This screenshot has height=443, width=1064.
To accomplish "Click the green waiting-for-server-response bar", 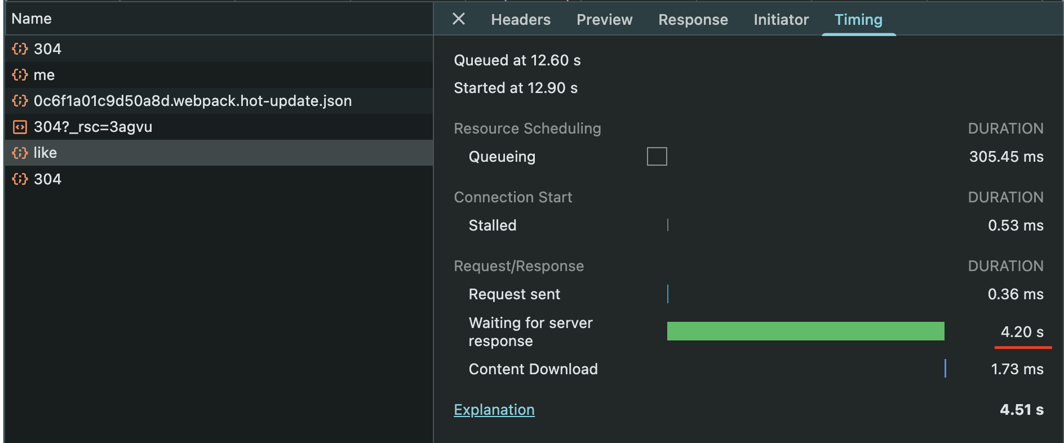I will coord(805,331).
